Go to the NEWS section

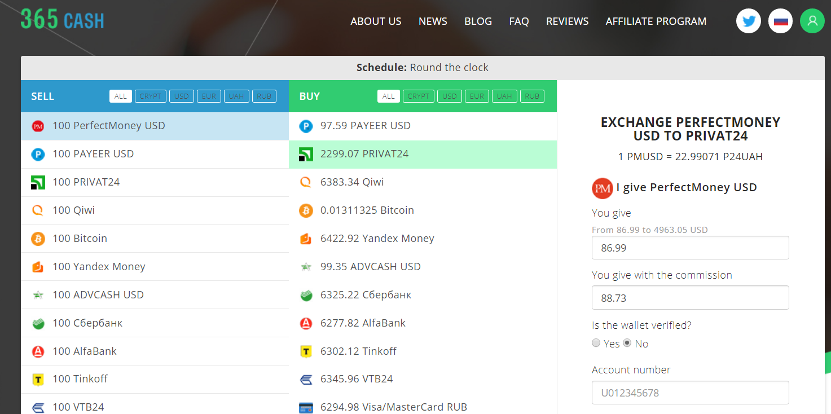[433, 21]
